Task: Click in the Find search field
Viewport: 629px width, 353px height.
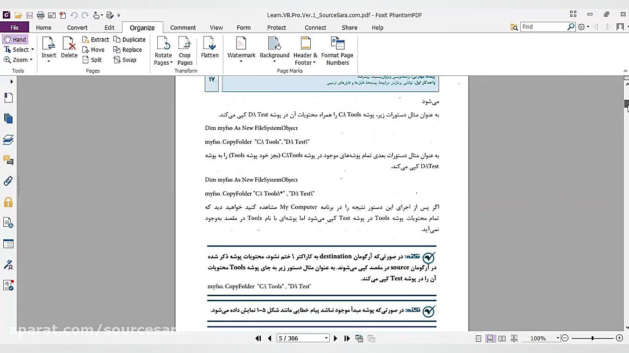Action: tap(544, 27)
